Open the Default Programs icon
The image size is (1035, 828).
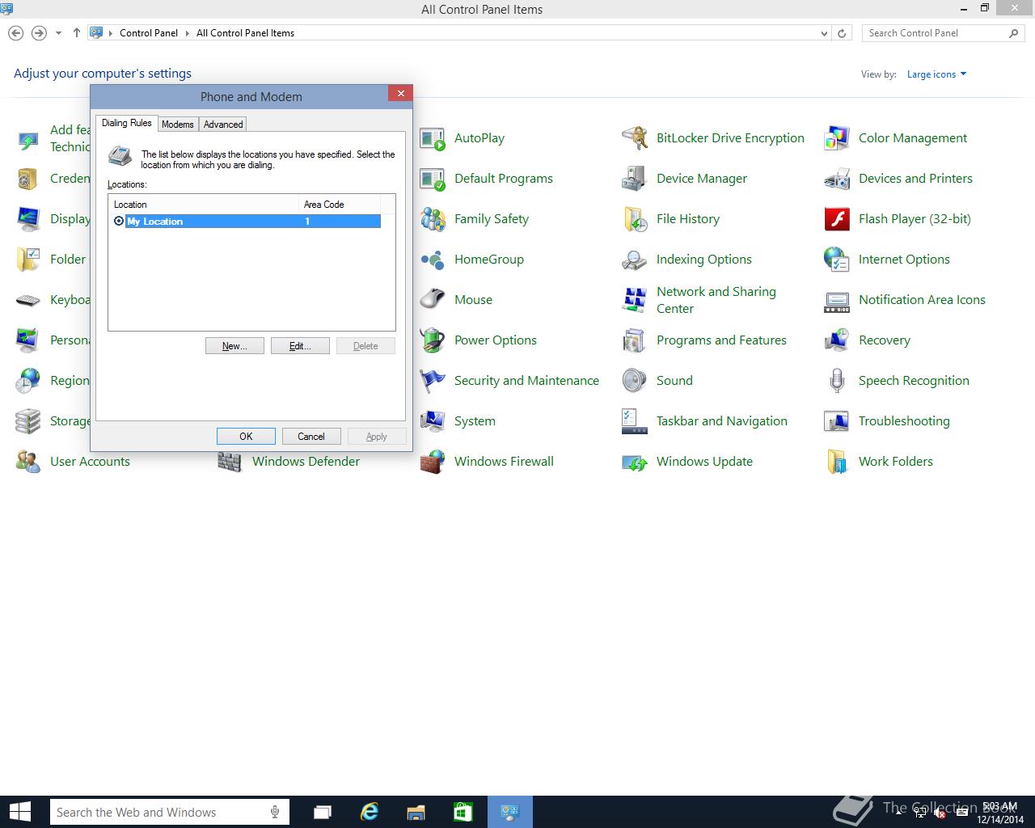(x=433, y=180)
